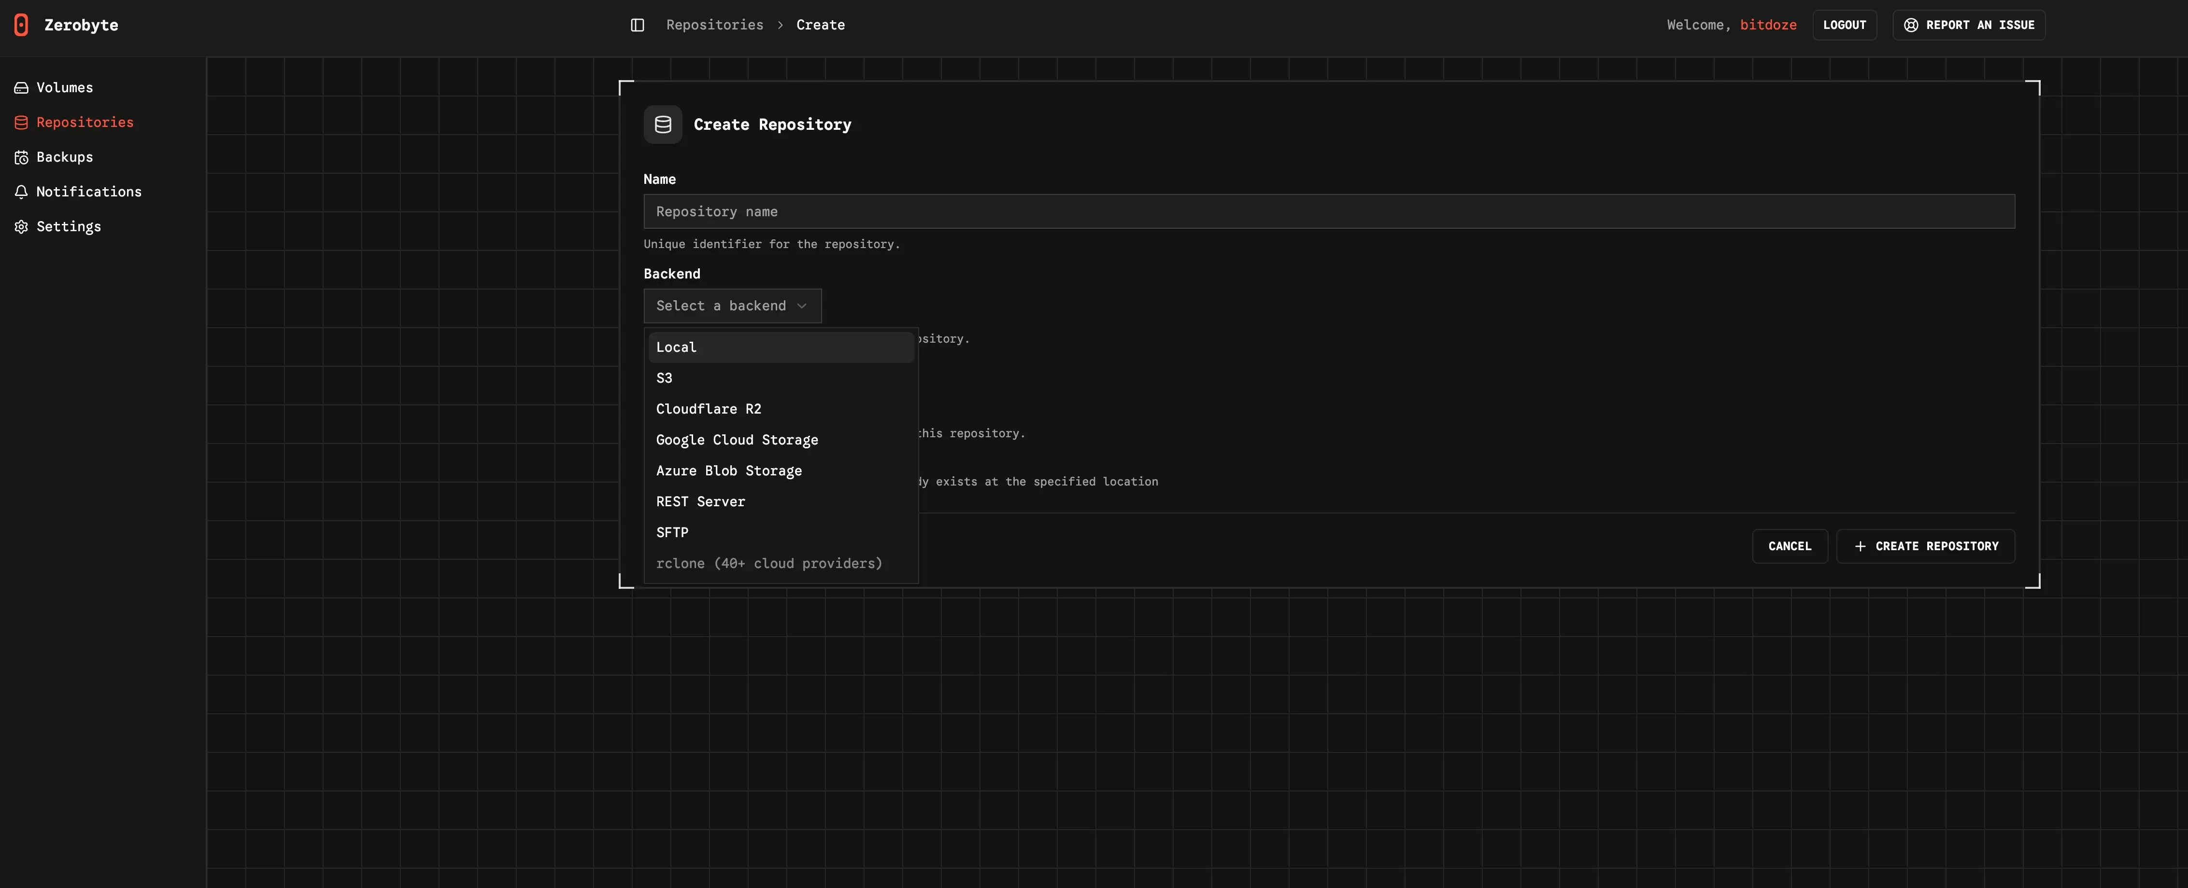Open the Select a backend dropdown
Screen dimensions: 2188x888
pos(731,305)
